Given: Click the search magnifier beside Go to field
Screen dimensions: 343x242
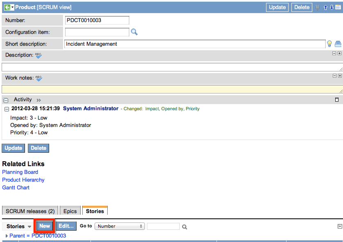Looking at the screenshot, I should coord(185,226).
